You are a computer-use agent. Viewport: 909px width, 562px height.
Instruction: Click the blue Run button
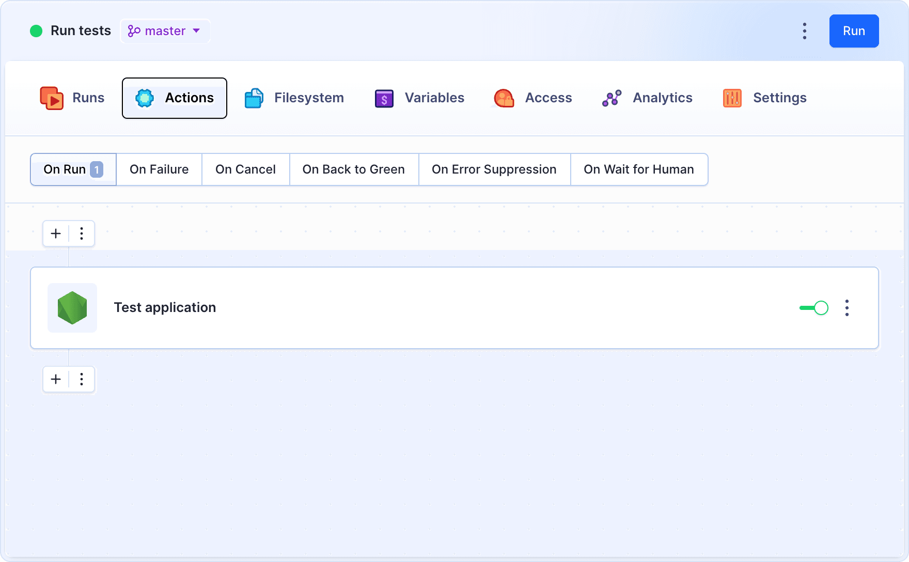(x=854, y=31)
